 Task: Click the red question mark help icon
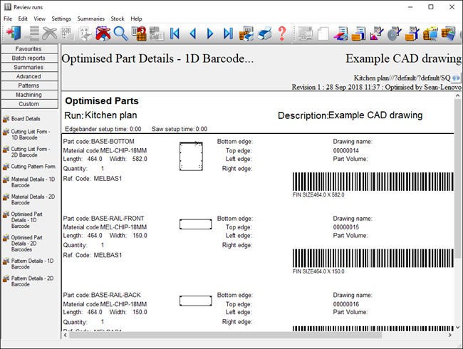[282, 33]
